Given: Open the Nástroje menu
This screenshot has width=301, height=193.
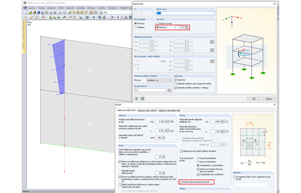Looking at the screenshot, I should tap(91, 8).
